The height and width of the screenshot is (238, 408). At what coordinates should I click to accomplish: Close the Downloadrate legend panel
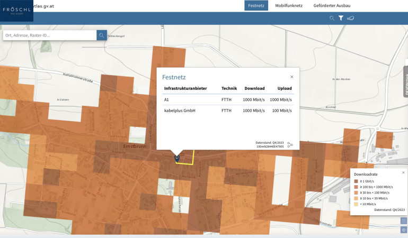pos(403,172)
